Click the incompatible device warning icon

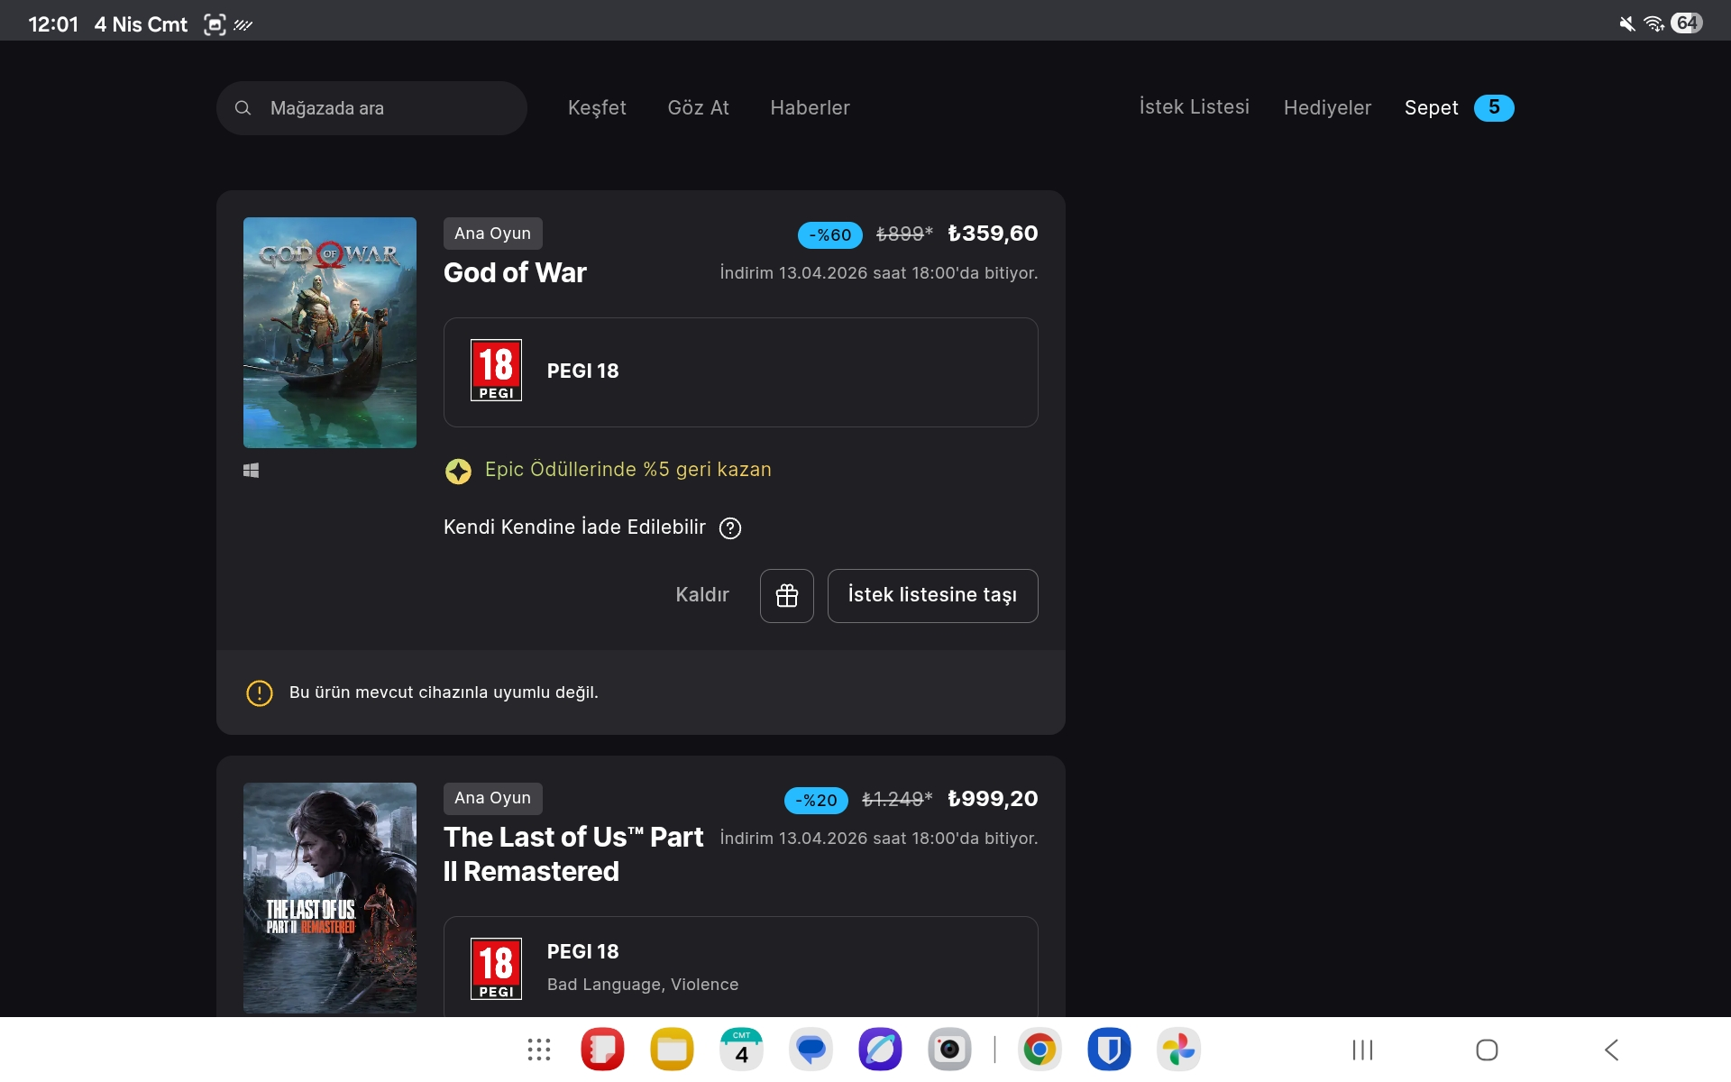[260, 692]
